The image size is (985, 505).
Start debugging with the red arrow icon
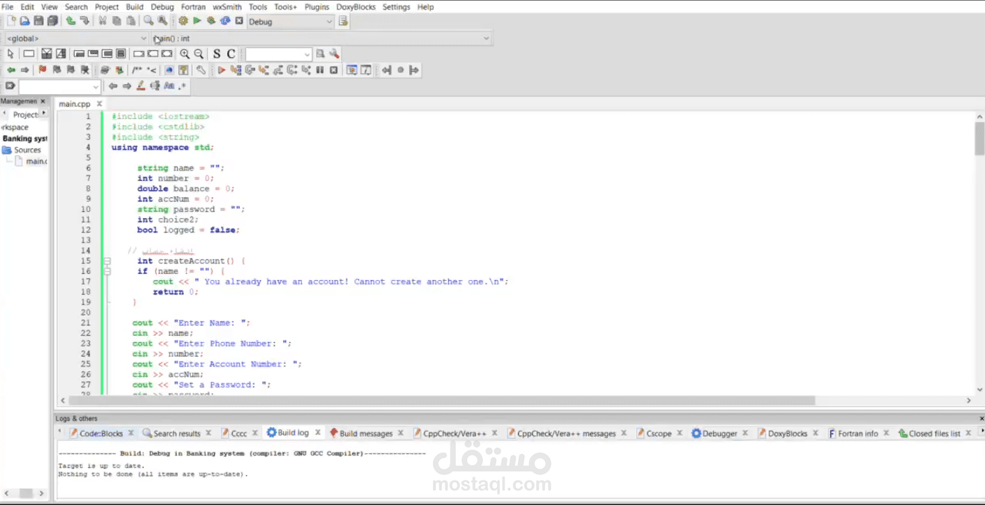point(222,70)
